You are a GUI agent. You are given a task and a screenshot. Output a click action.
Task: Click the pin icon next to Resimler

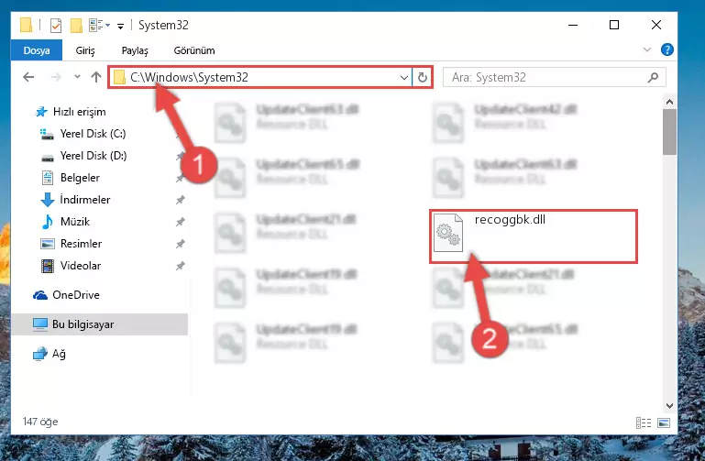(181, 244)
